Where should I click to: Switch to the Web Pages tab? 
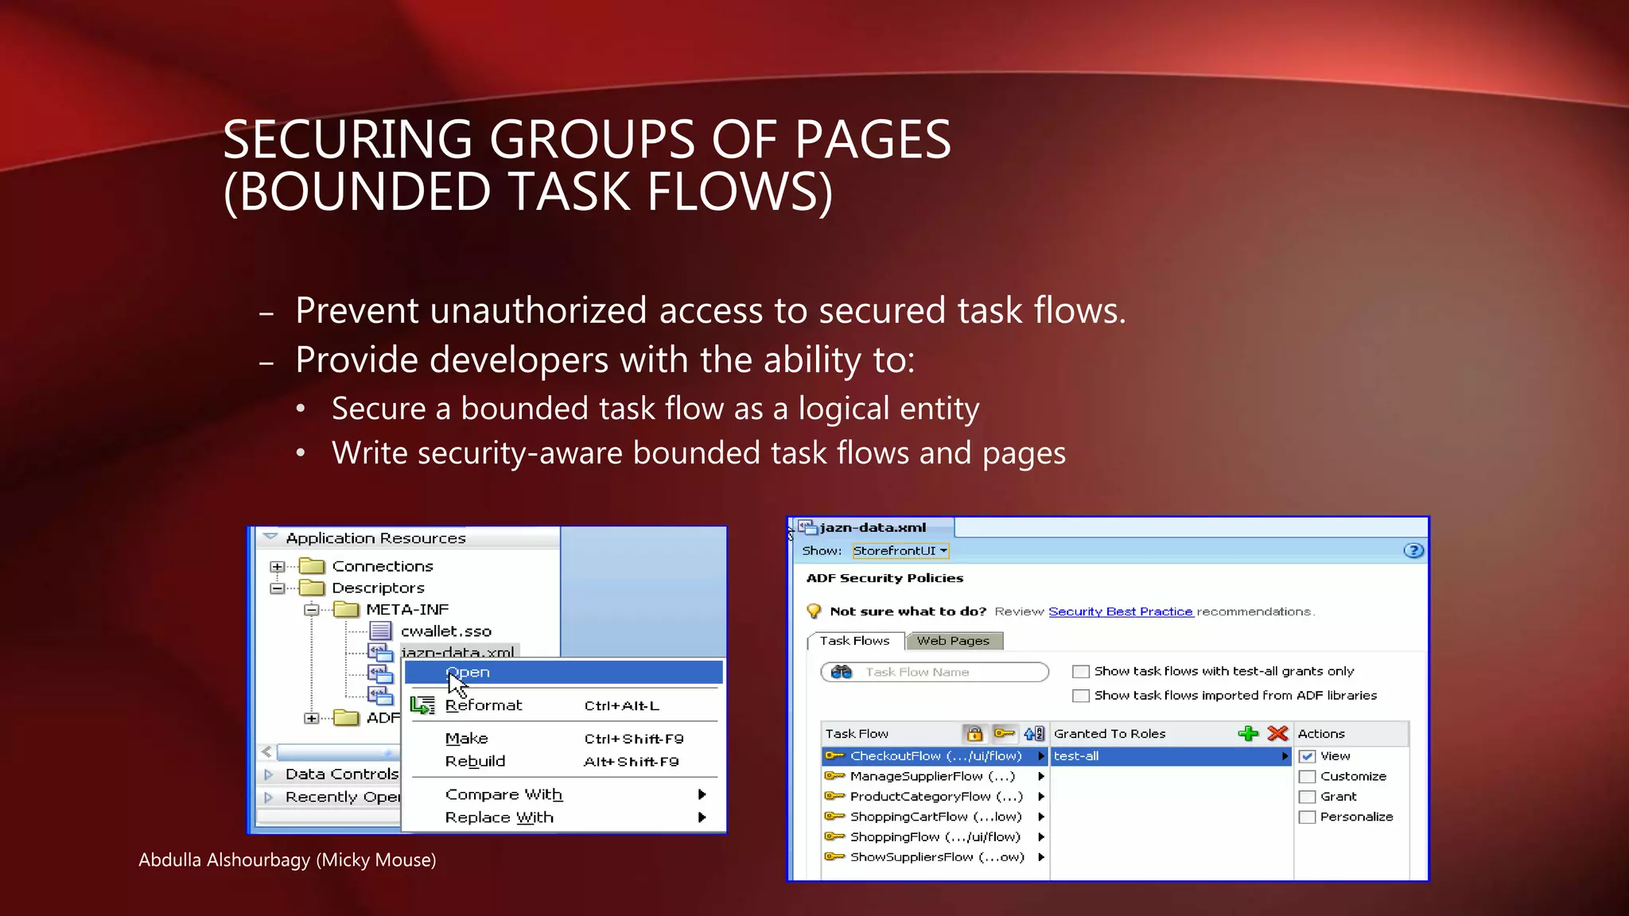[x=954, y=641]
